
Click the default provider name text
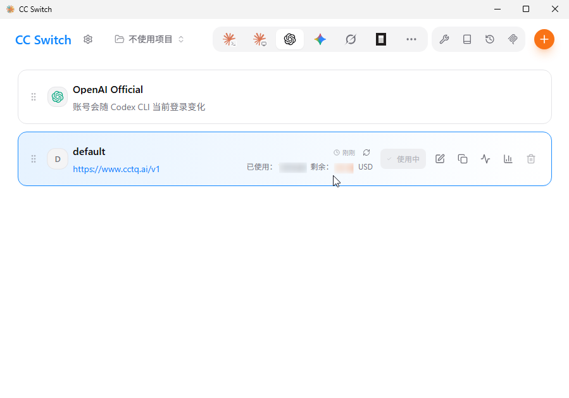tap(89, 152)
